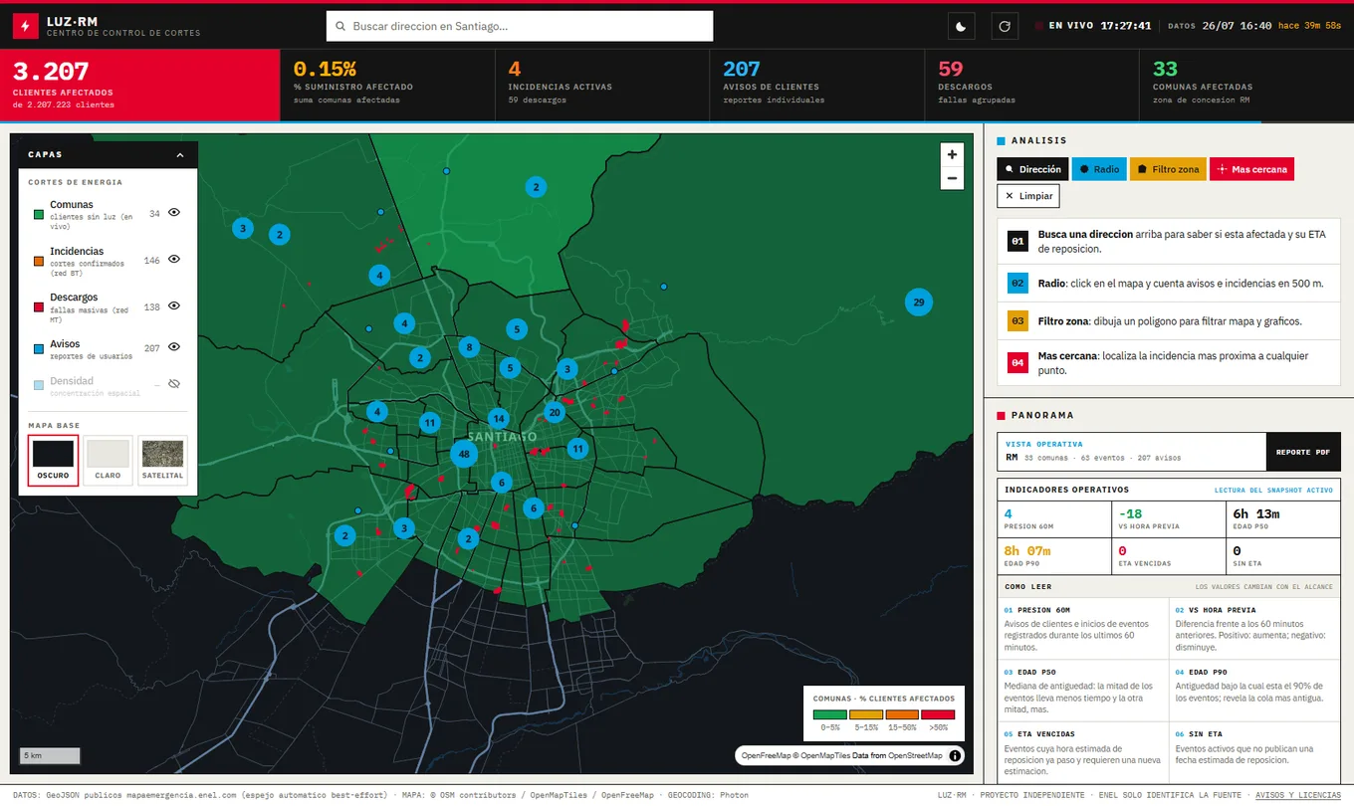Hide the Descargos layer via its eye

coord(174,305)
